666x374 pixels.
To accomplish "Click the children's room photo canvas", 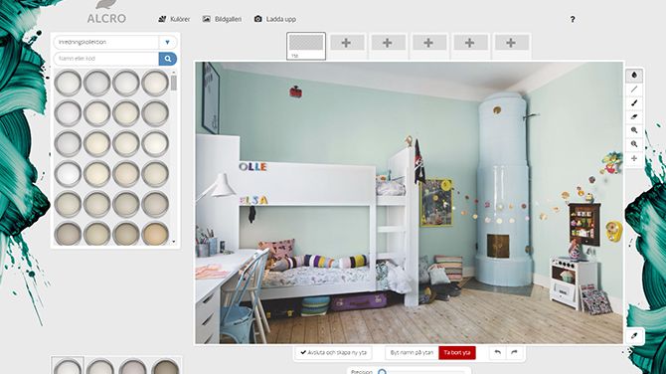I will [409, 203].
